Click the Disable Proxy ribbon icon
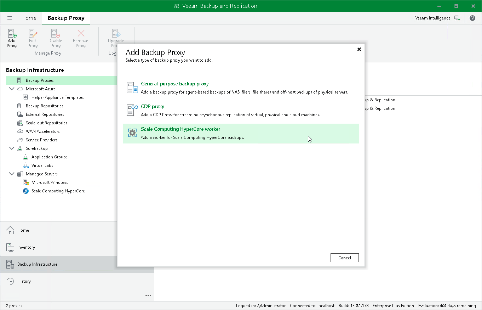The image size is (482, 310). click(55, 34)
